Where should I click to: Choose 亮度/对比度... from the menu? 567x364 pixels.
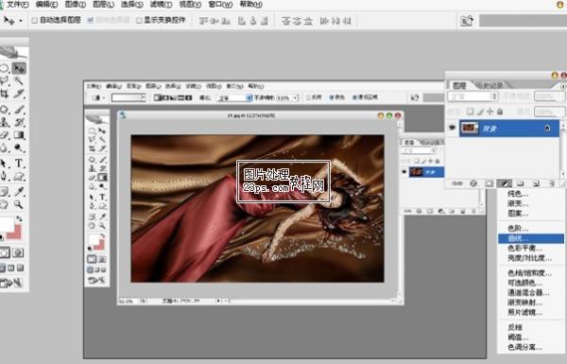pos(531,258)
